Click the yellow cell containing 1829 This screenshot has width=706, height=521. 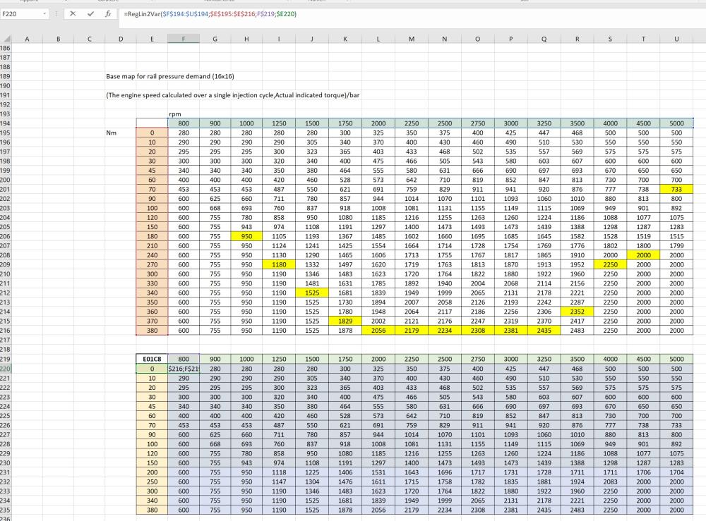[345, 321]
